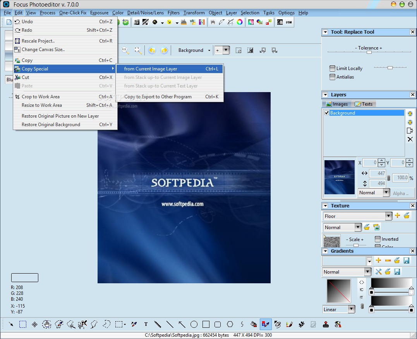Move layer down with yellow arrow
The height and width of the screenshot is (339, 417).
pos(410,122)
